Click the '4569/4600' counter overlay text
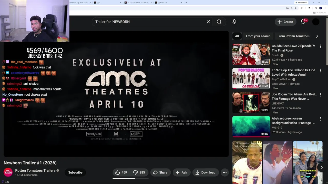The width and height of the screenshot is (328, 184). click(x=45, y=51)
